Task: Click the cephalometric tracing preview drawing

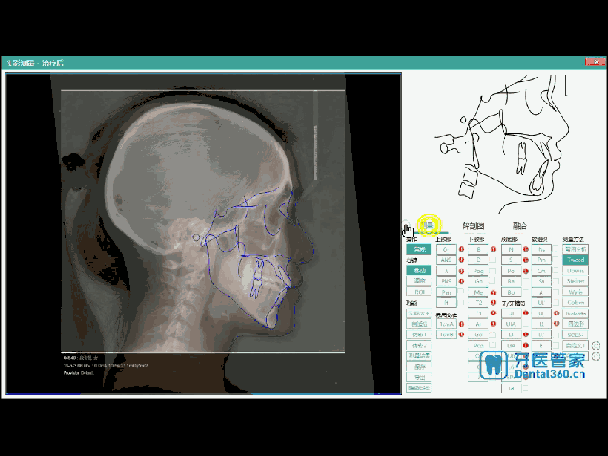Action: click(503, 143)
